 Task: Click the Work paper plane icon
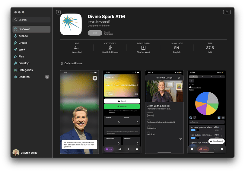pos(15,50)
